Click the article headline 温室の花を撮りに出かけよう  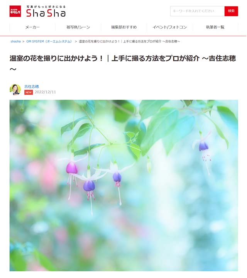[x=123, y=63]
